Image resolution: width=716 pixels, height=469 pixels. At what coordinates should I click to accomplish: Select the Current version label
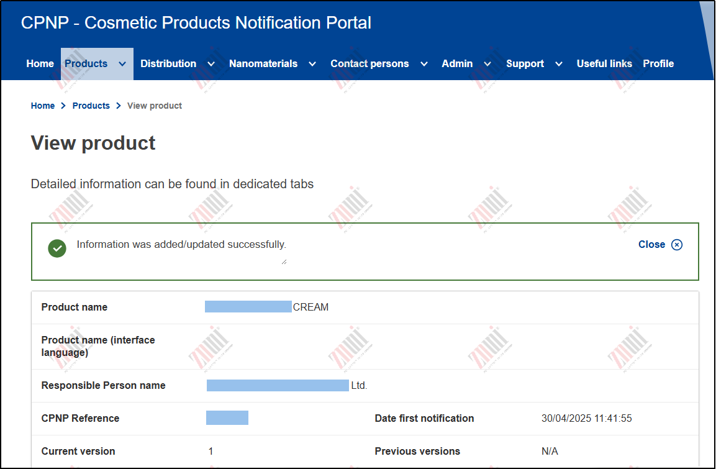(78, 451)
